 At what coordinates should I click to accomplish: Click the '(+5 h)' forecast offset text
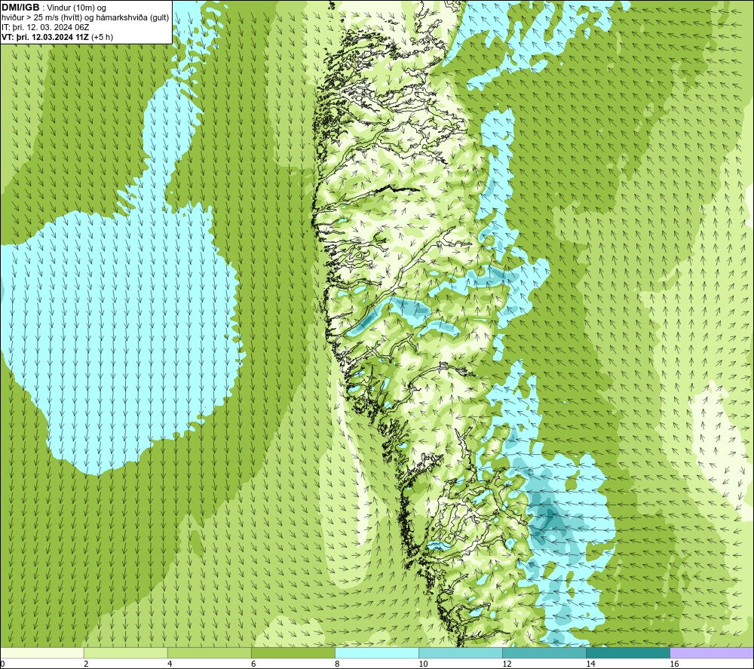[x=102, y=37]
